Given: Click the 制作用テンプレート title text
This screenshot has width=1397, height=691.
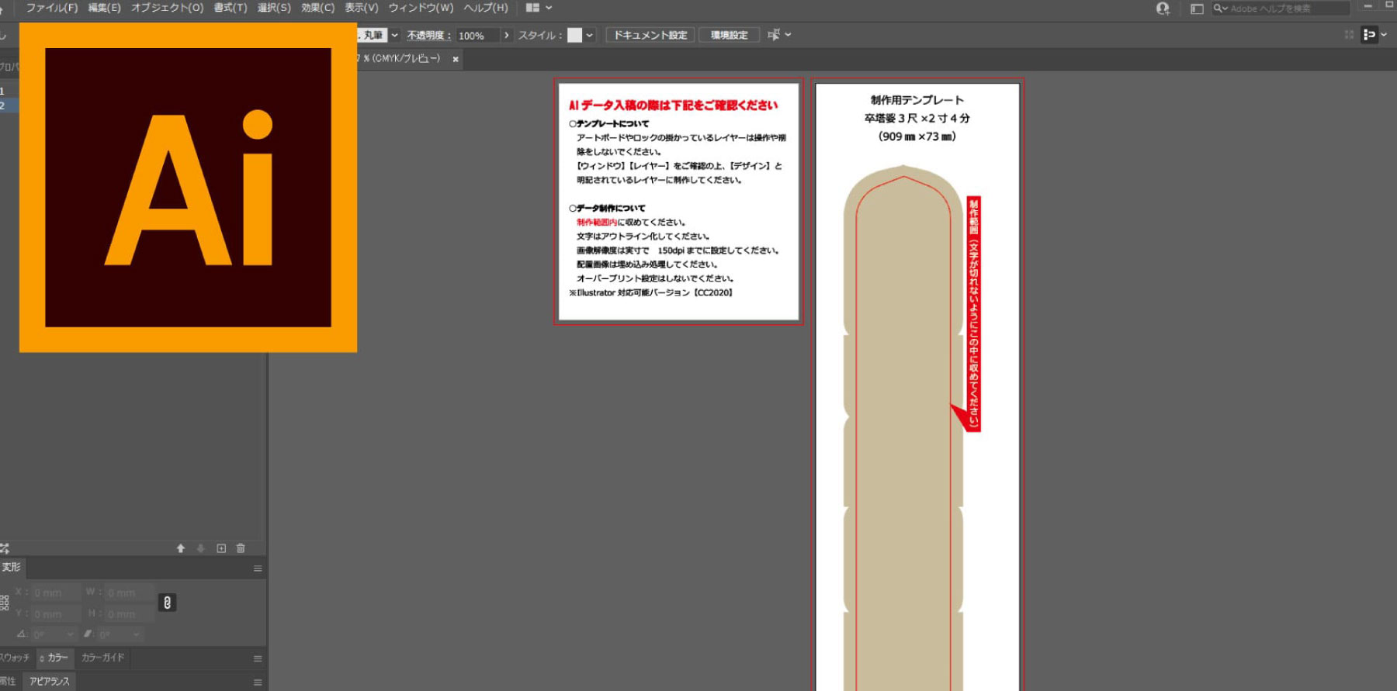Looking at the screenshot, I should [917, 100].
